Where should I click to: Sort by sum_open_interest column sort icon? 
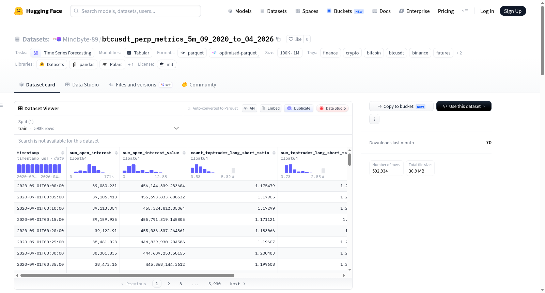tap(116, 153)
